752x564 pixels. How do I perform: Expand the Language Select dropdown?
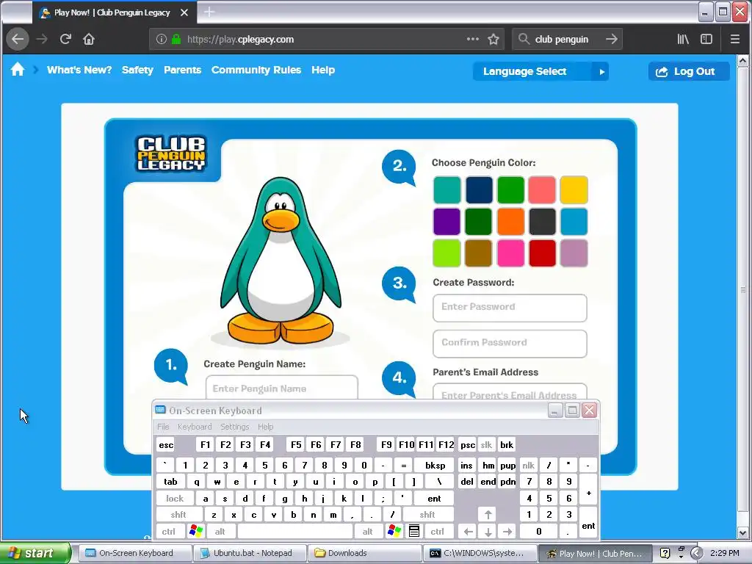coord(540,71)
